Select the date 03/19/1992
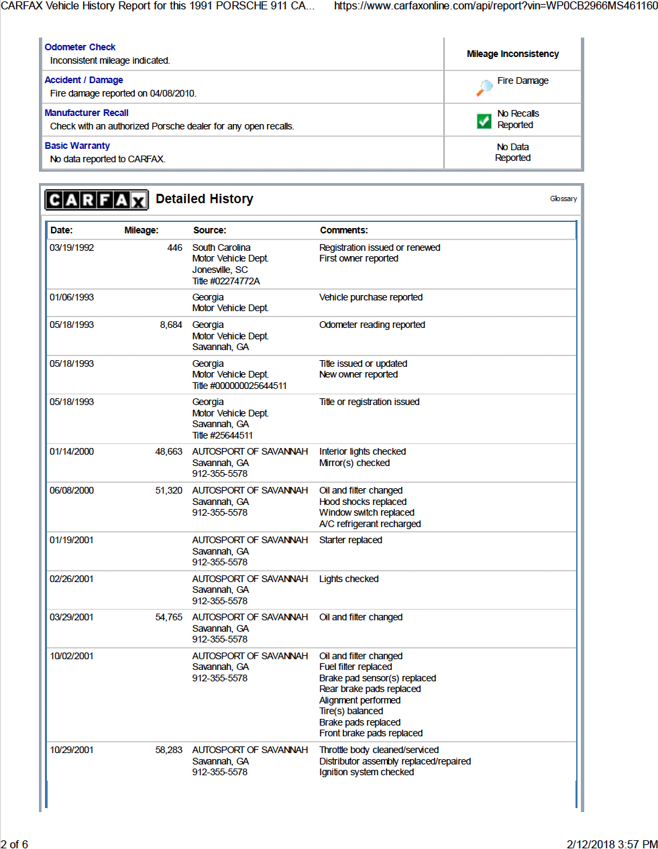The width and height of the screenshot is (658, 849). [x=72, y=247]
